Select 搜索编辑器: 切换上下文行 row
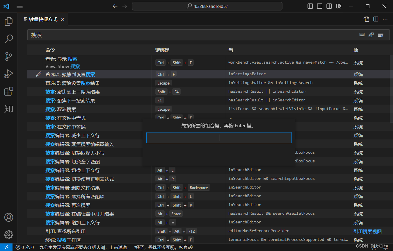 208,170
